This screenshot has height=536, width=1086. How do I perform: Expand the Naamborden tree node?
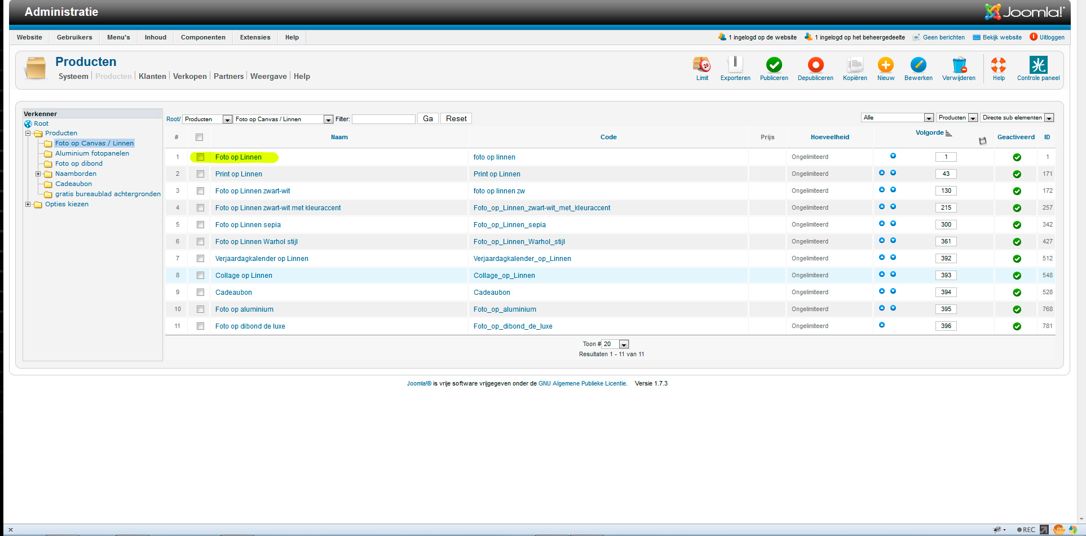click(38, 174)
